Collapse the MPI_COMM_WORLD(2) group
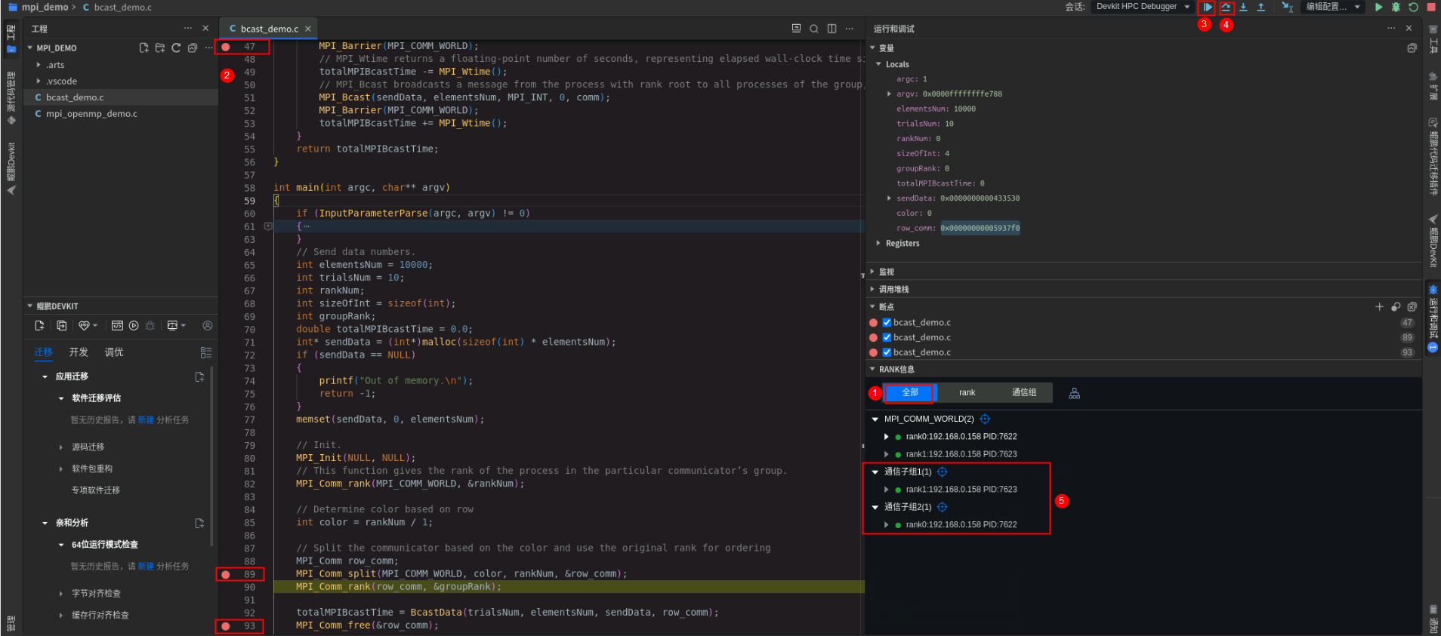1441x636 pixels. point(875,419)
